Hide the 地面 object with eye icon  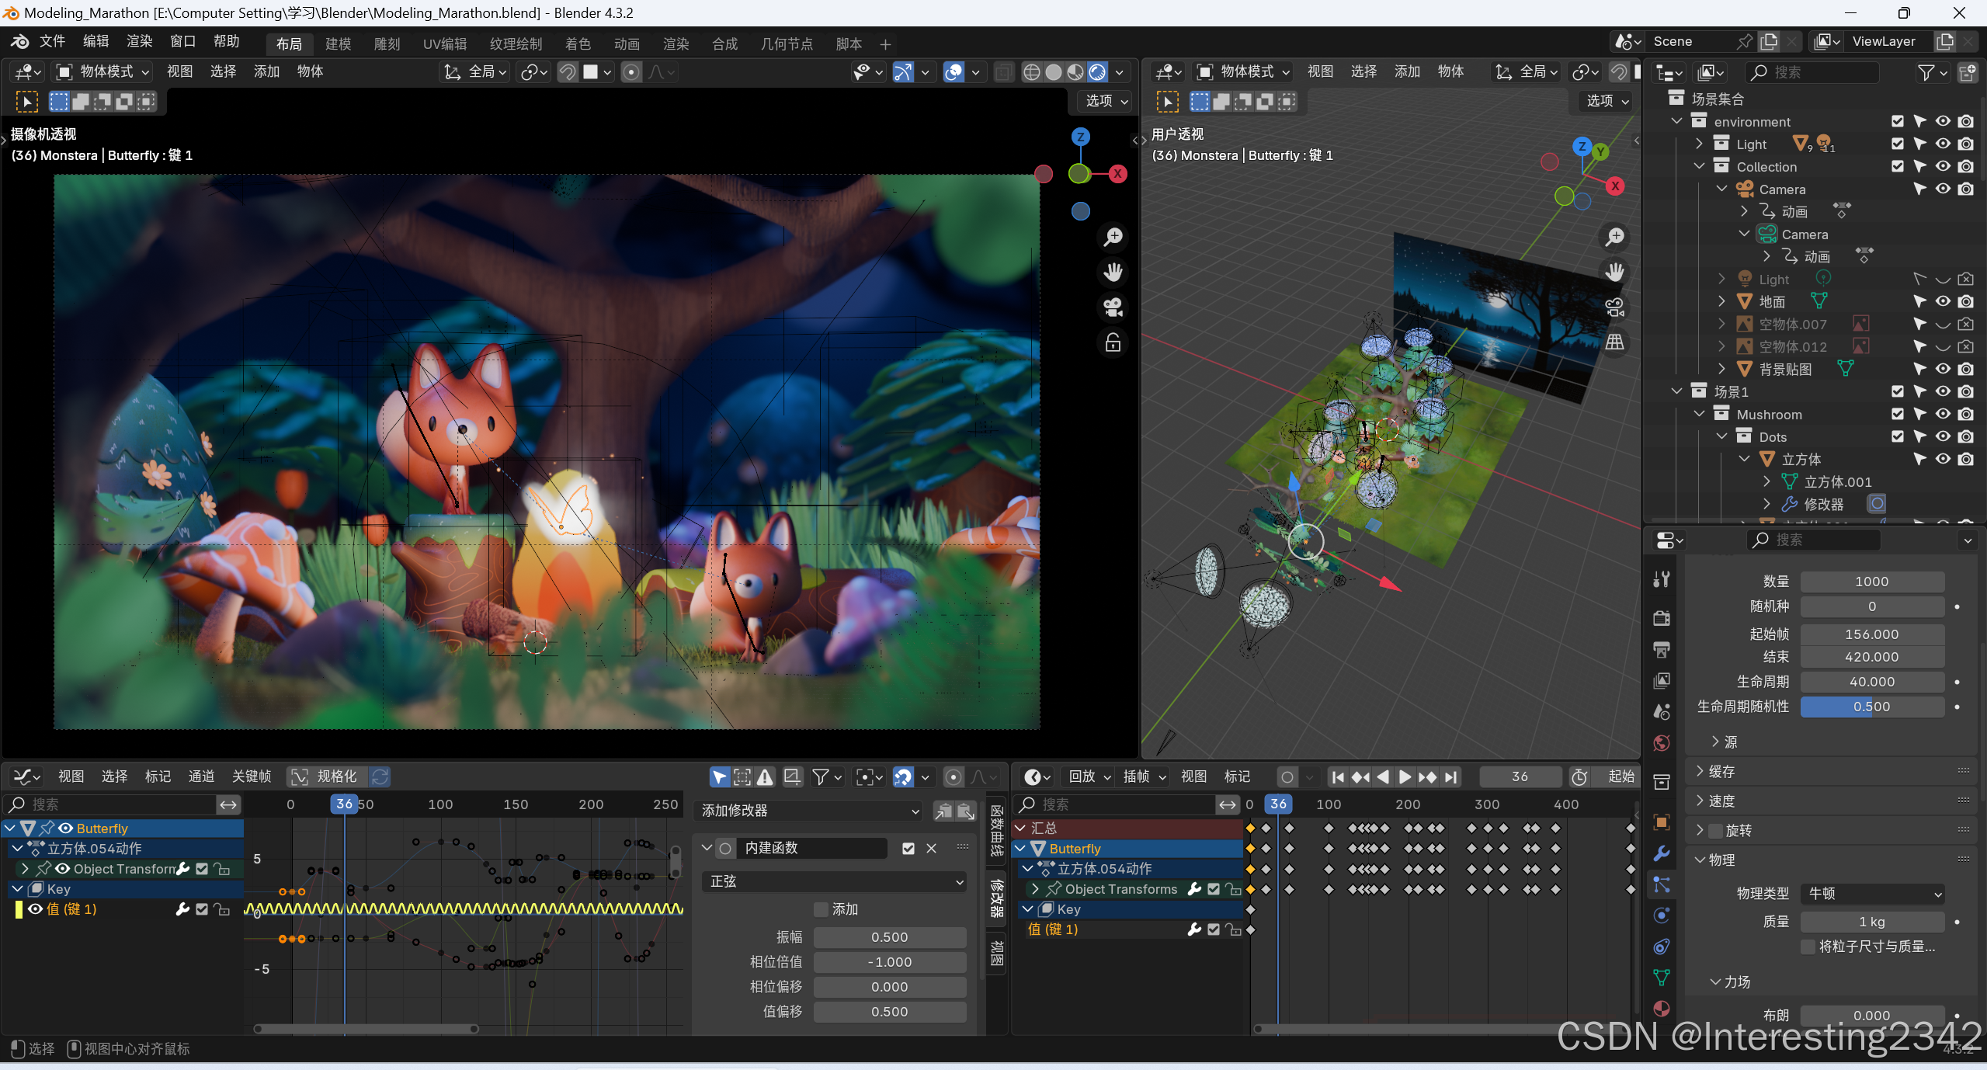[x=1942, y=301]
